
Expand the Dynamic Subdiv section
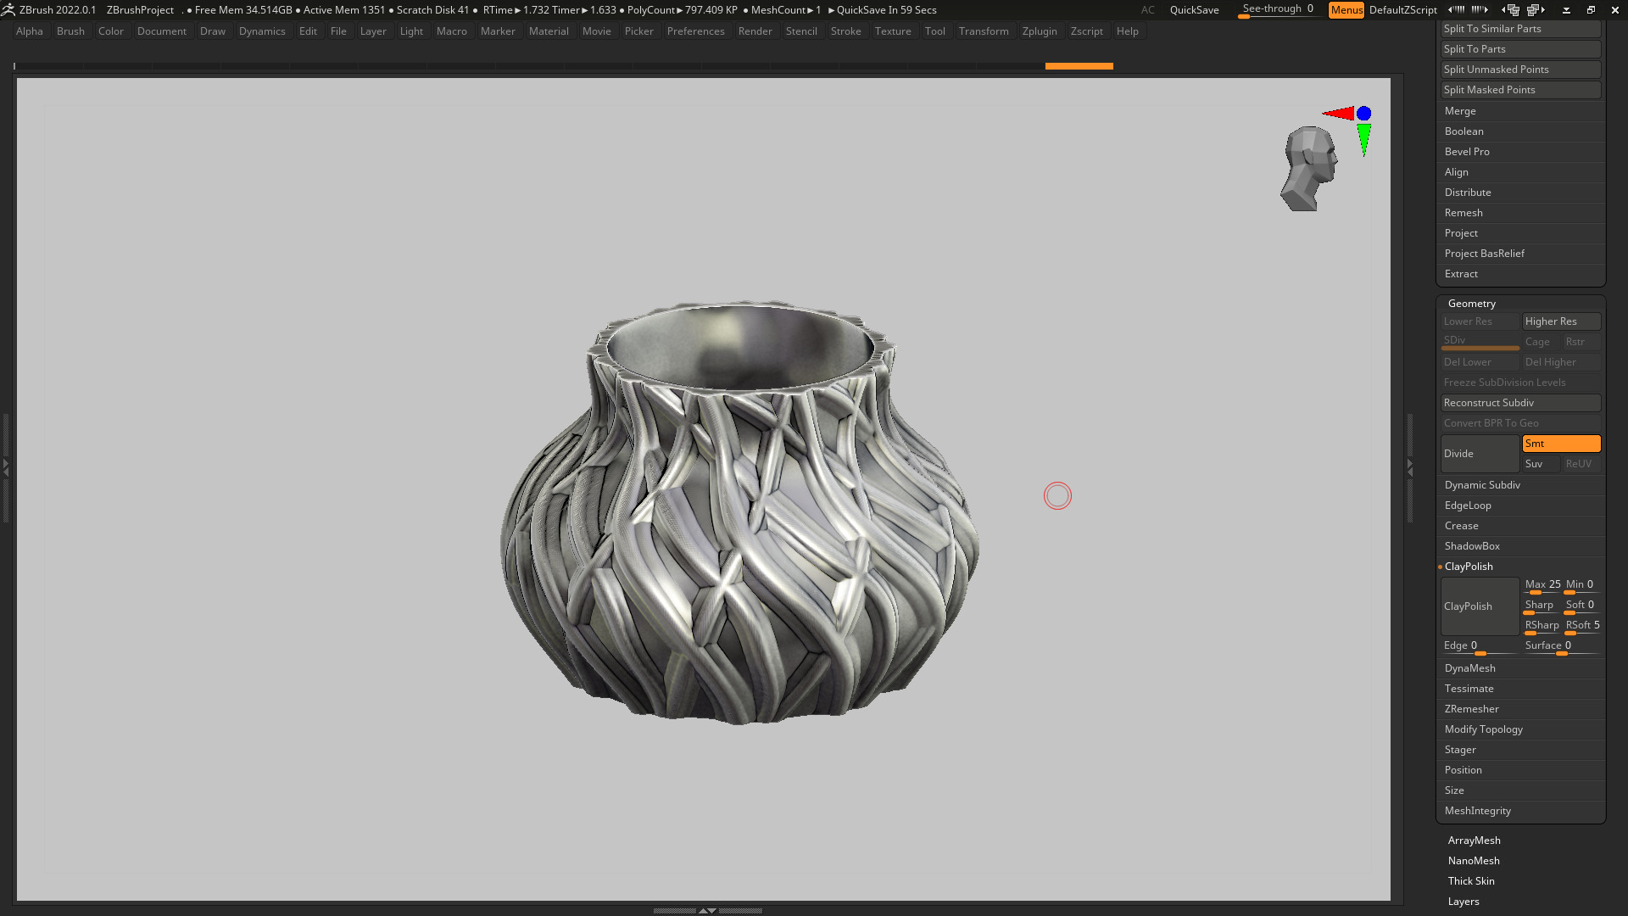coord(1482,485)
